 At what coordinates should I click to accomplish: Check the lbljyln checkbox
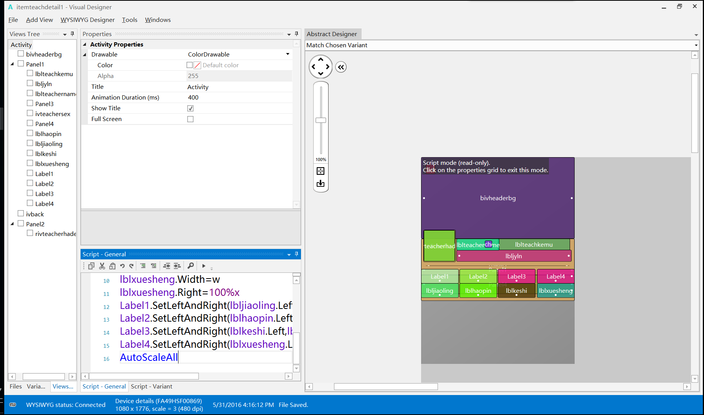(30, 83)
